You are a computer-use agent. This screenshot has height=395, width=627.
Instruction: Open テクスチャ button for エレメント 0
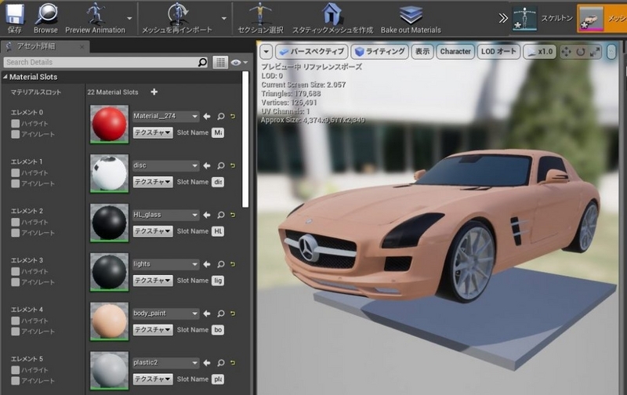(x=153, y=132)
